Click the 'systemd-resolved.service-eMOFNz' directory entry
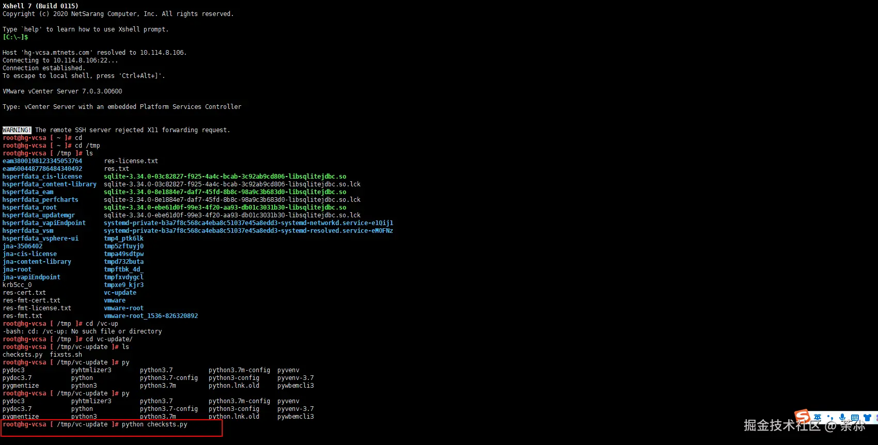Screen dimensions: 878x445 click(249, 231)
